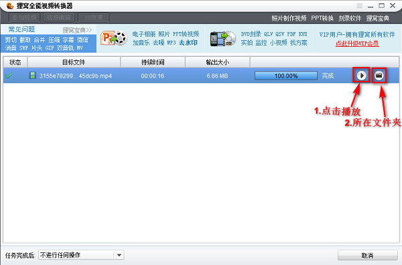This screenshot has height=265, width=402.
Task: Click the 添加视频 toolbar button
Action: tap(24, 17)
